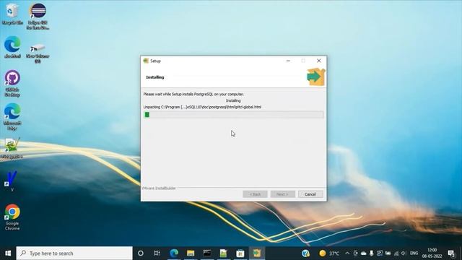The height and width of the screenshot is (260, 462).
Task: Select the blue V desktop shortcut
Action: point(12,181)
